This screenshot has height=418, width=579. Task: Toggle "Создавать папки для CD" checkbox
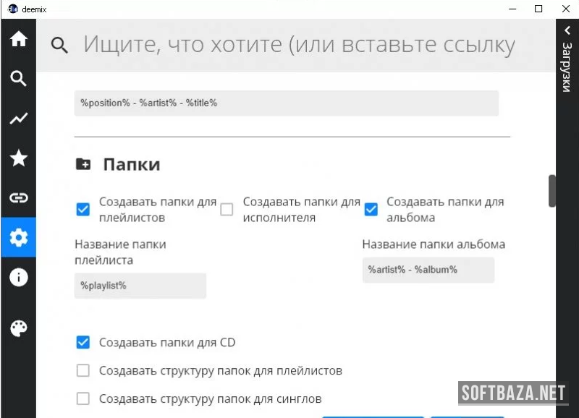tap(83, 342)
